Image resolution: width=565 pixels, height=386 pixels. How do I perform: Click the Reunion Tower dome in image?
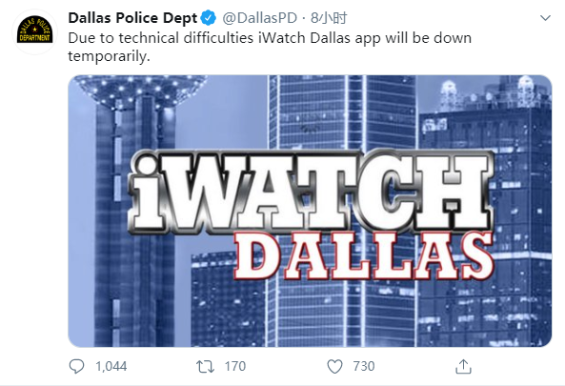pos(142,91)
